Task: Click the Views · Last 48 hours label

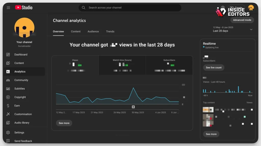Action: (x=214, y=82)
